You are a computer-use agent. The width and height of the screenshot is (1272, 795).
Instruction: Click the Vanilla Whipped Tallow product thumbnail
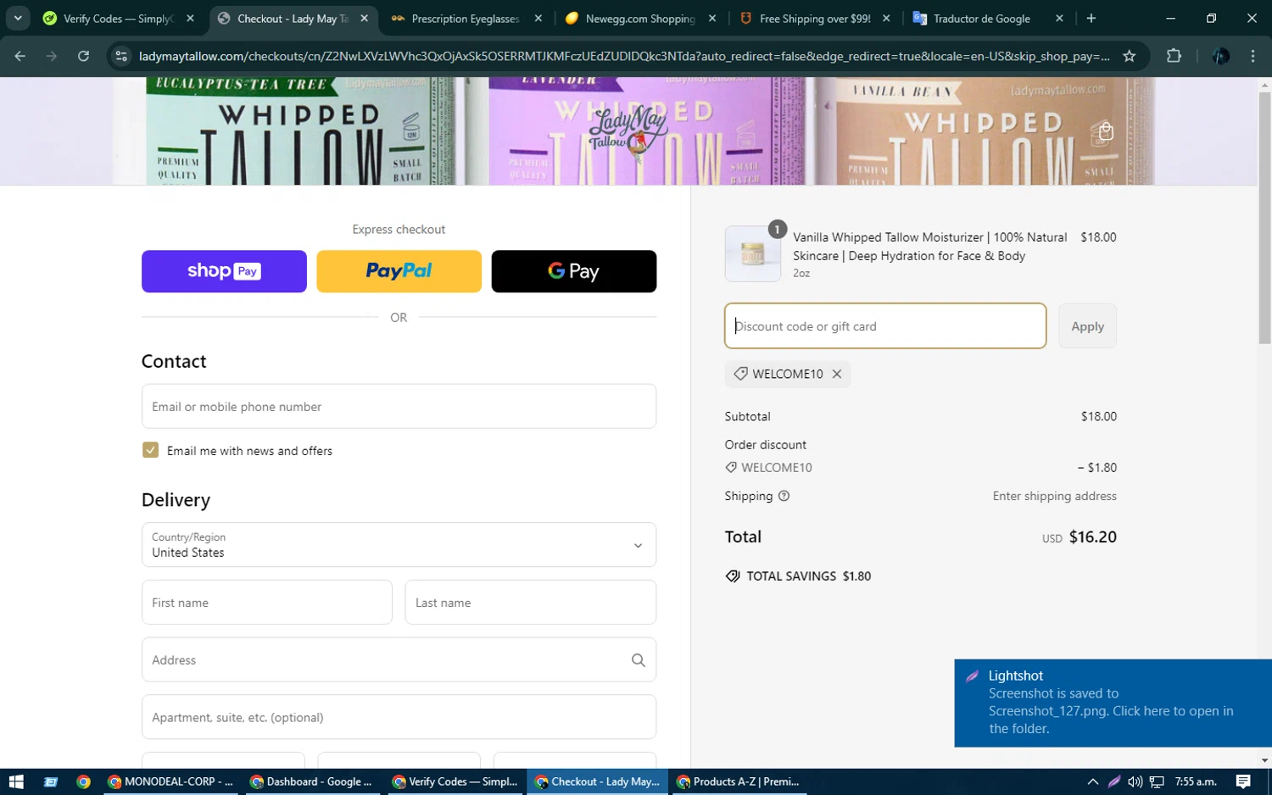[x=753, y=253]
